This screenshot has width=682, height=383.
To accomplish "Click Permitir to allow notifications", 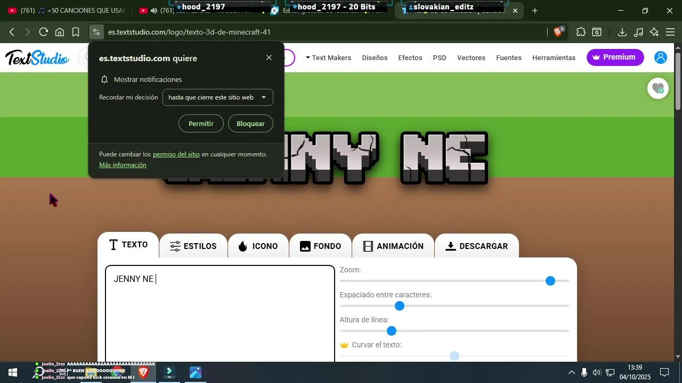I will click(x=201, y=123).
